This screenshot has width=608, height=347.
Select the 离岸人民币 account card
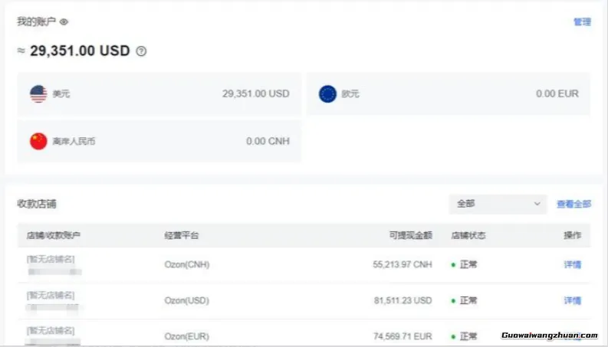pos(159,142)
